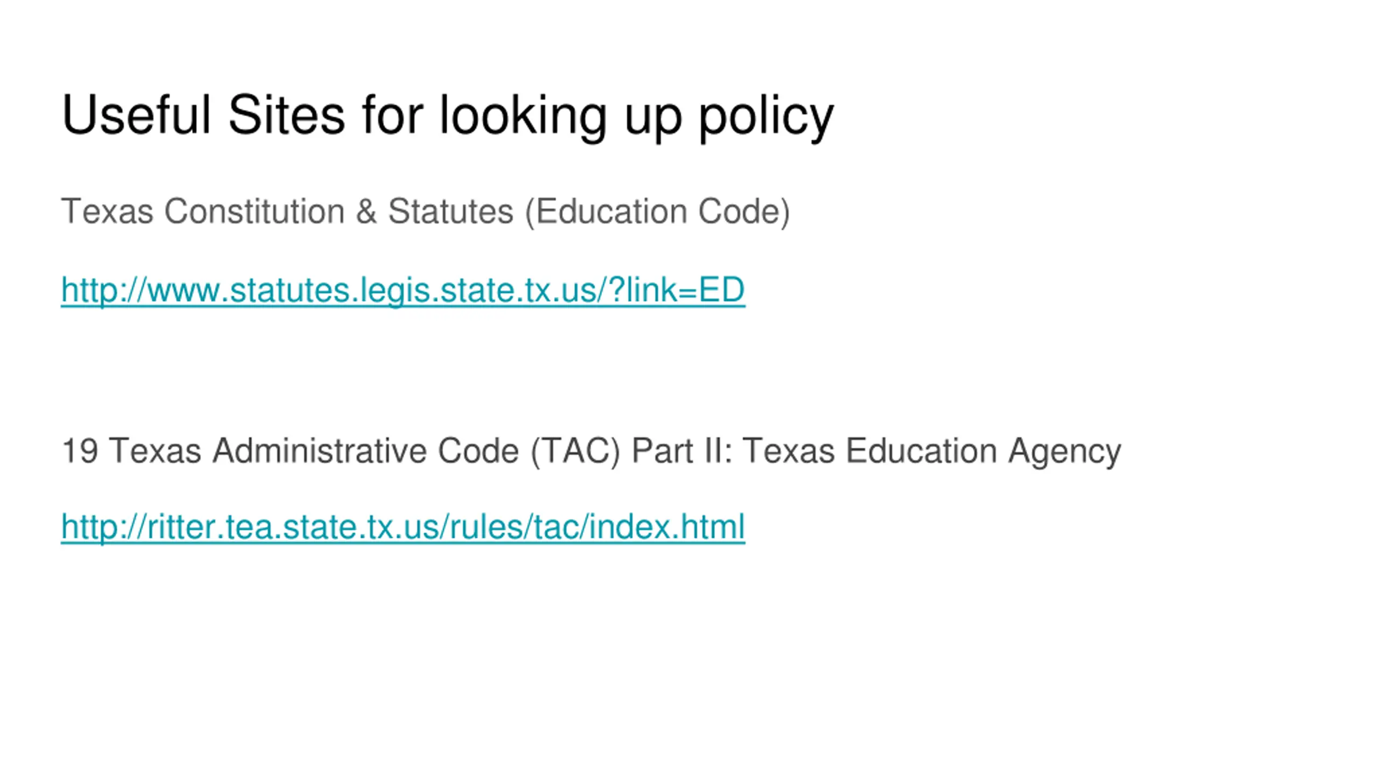This screenshot has width=1378, height=775.
Task: Select the 'Texas Constitution & Statutes' text line
Action: [426, 212]
